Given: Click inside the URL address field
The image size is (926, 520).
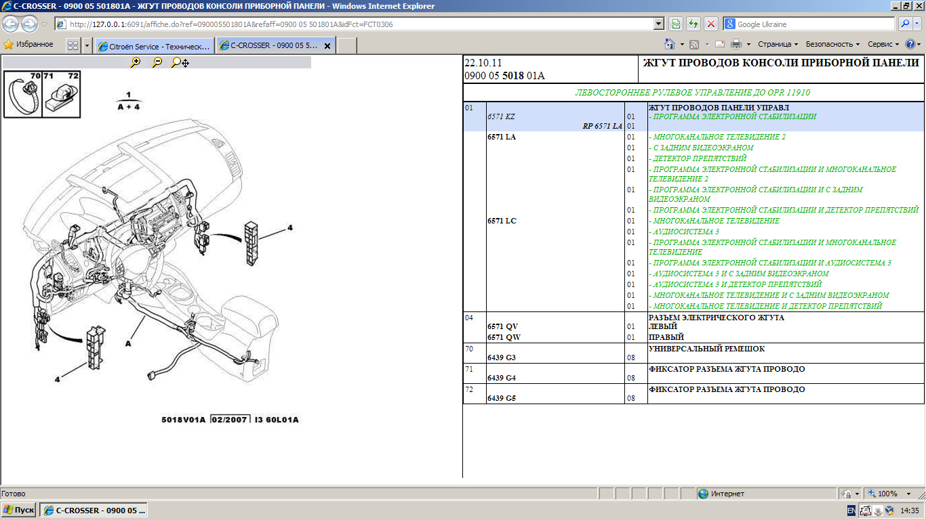Looking at the screenshot, I should pos(359,24).
